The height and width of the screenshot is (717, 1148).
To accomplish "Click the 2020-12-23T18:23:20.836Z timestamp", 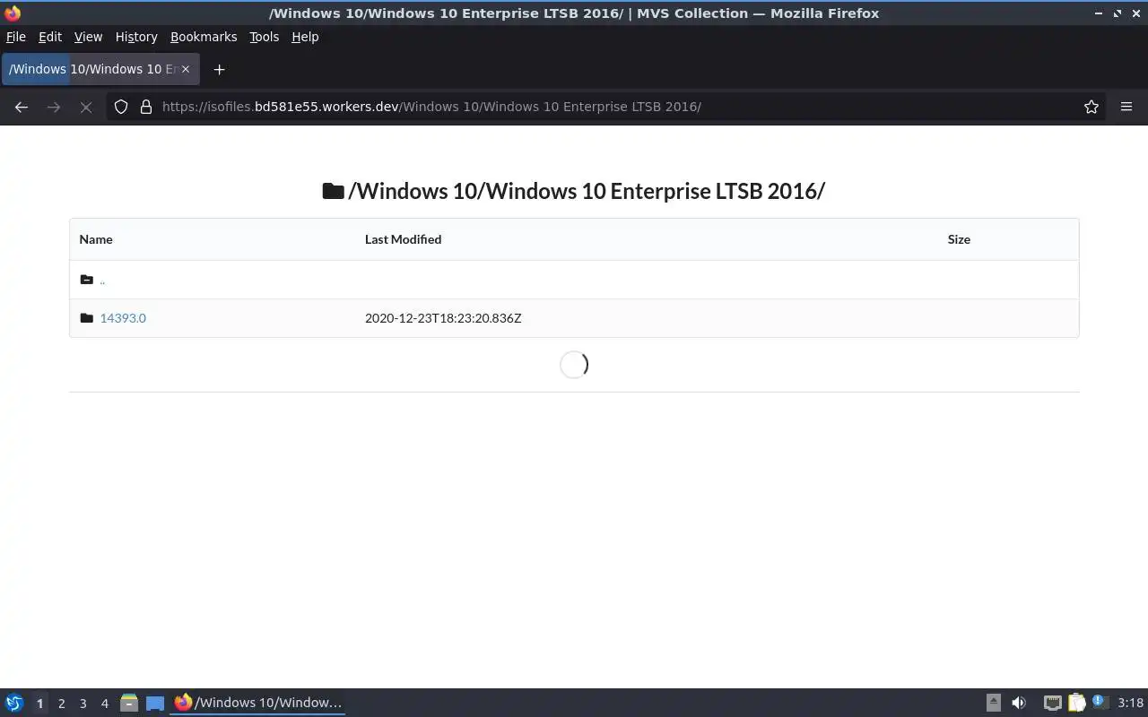I will [x=443, y=318].
